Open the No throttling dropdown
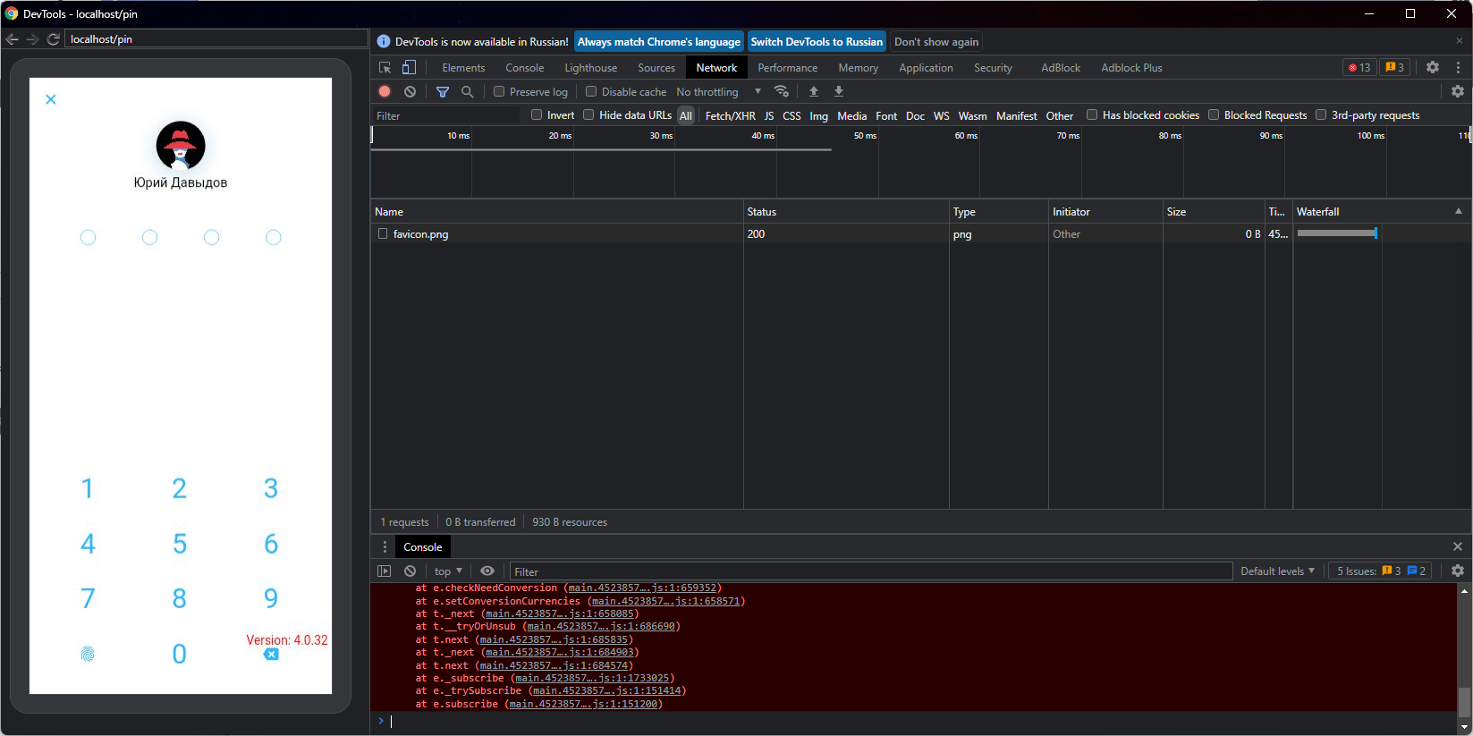 (718, 91)
